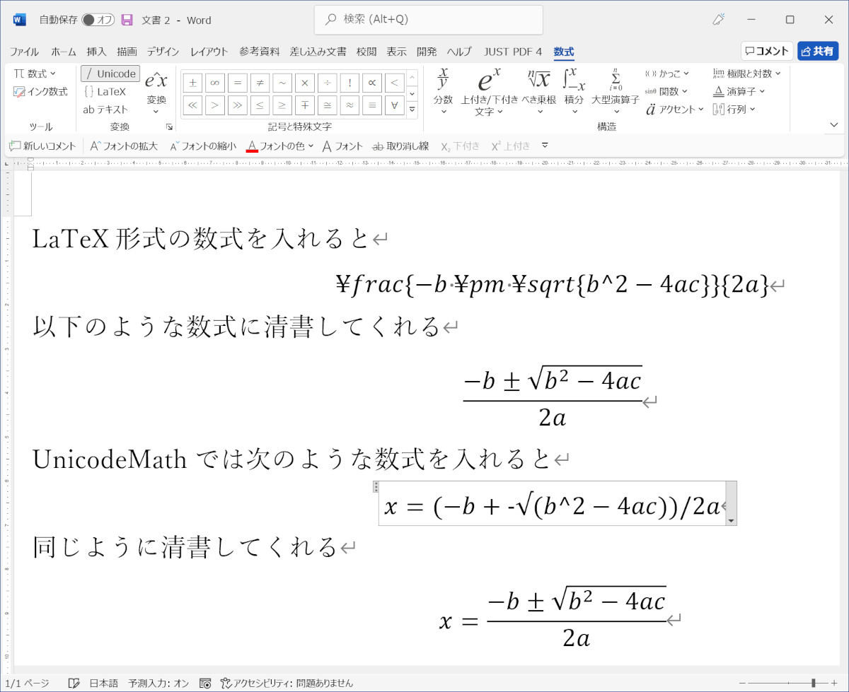Toggle the AutoSave switch

(x=98, y=20)
